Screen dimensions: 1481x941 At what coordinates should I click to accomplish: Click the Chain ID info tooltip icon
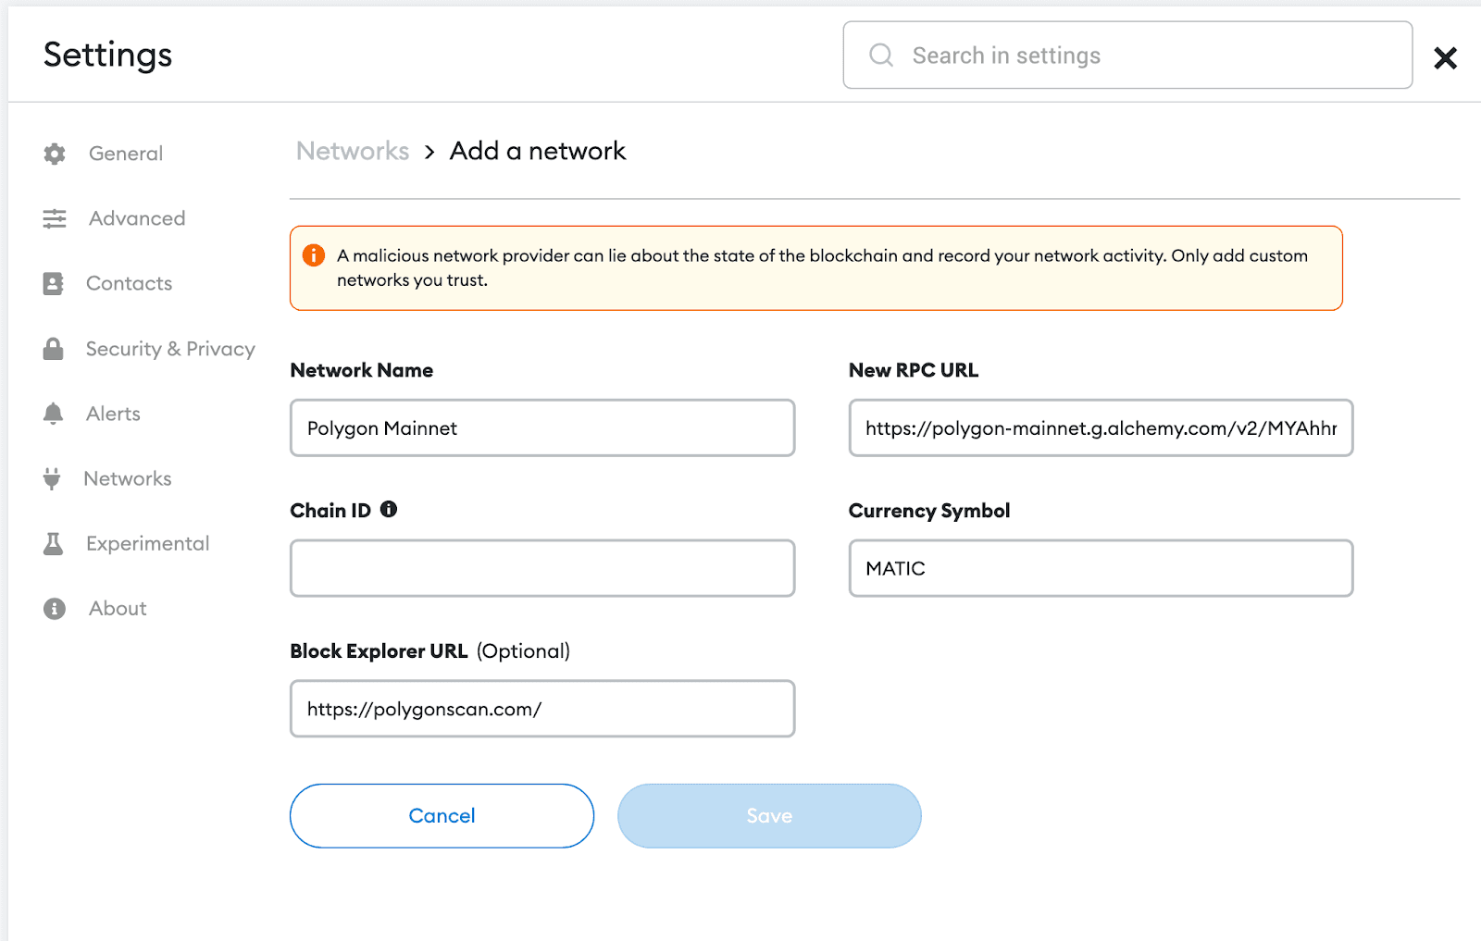coord(389,509)
